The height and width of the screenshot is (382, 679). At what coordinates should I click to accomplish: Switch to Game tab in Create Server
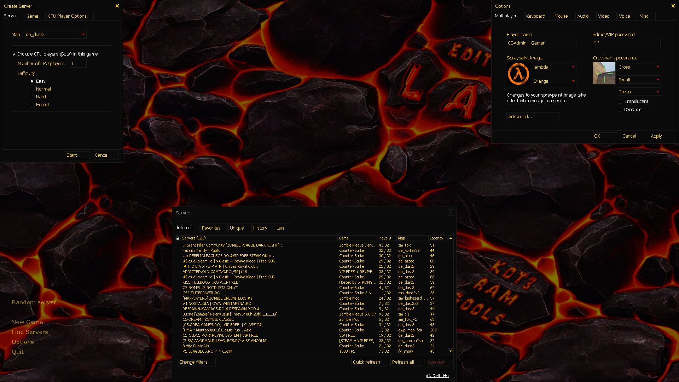click(x=35, y=16)
